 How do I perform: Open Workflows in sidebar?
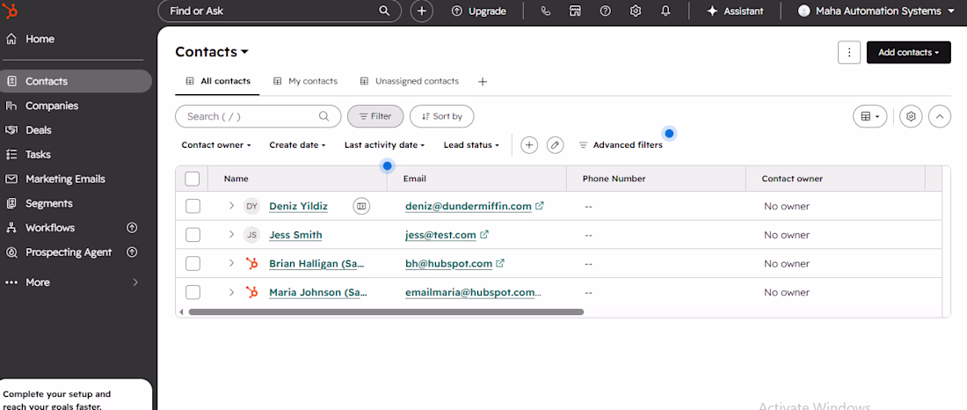tap(50, 228)
